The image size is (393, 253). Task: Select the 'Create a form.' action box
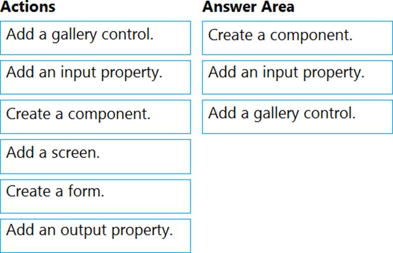[x=95, y=196]
